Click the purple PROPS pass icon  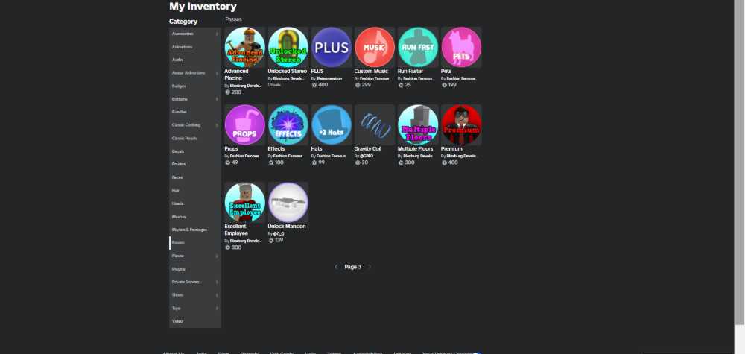(x=244, y=124)
